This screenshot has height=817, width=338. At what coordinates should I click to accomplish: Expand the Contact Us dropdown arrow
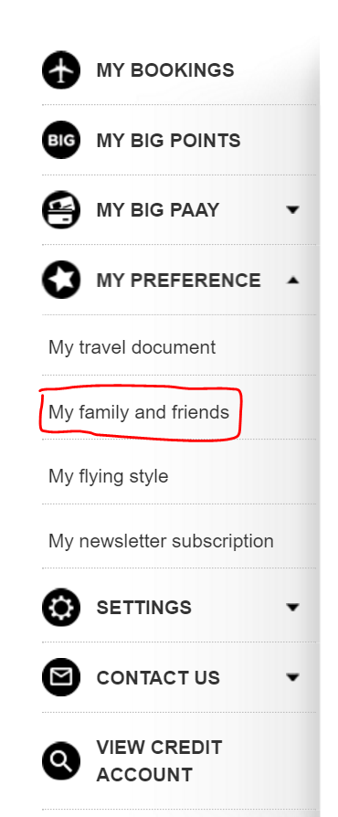pos(293,677)
